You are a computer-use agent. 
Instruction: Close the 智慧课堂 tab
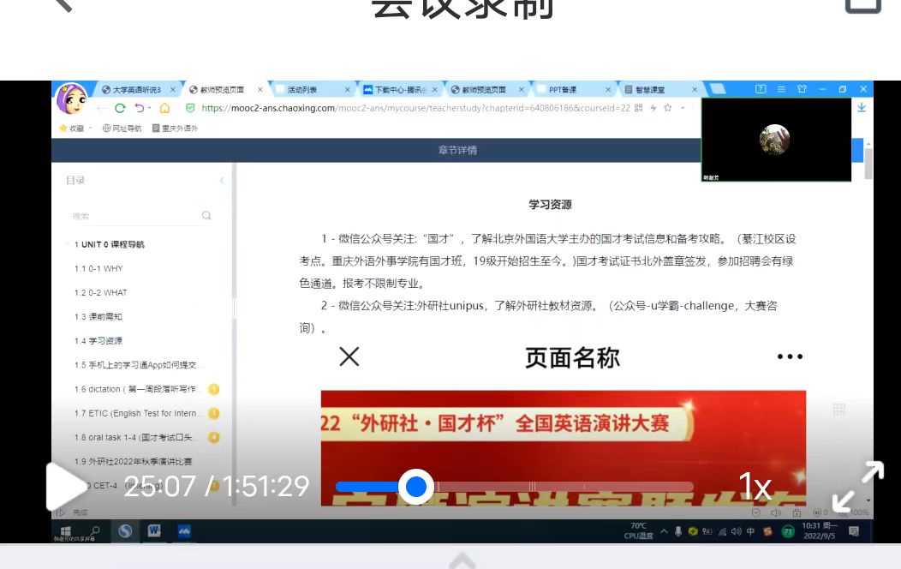695,90
